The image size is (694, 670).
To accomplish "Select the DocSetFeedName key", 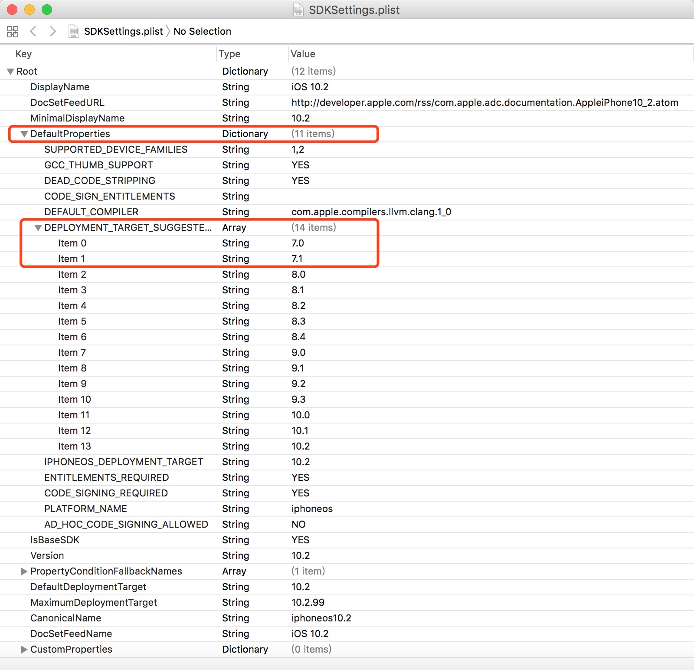I will 71,634.
